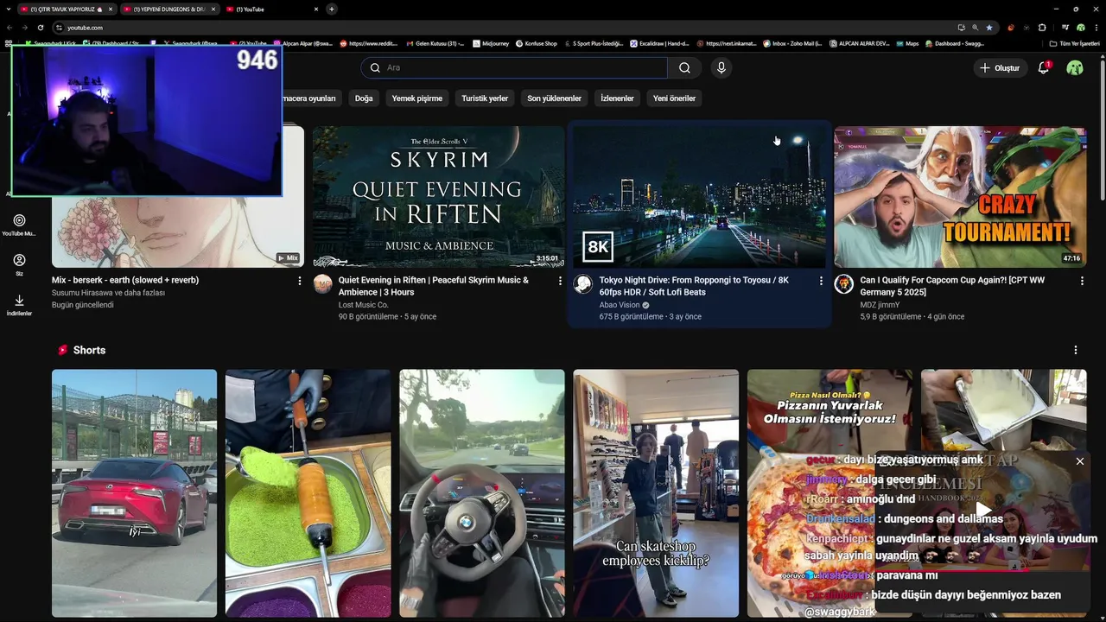Activate voice search microphone icon

click(721, 67)
